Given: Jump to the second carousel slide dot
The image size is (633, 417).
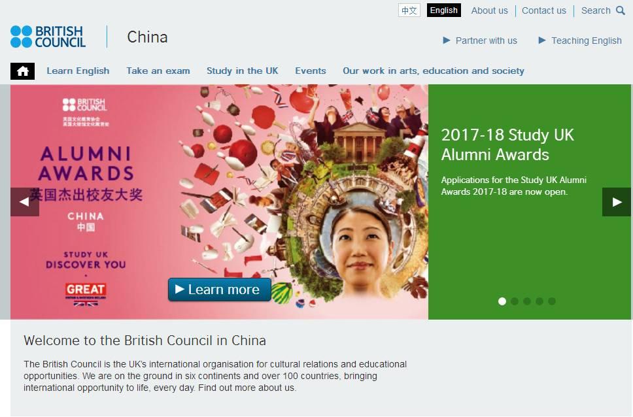Looking at the screenshot, I should [x=514, y=301].
